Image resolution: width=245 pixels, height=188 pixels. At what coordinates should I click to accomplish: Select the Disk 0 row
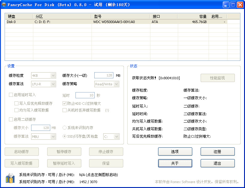coord(92,22)
